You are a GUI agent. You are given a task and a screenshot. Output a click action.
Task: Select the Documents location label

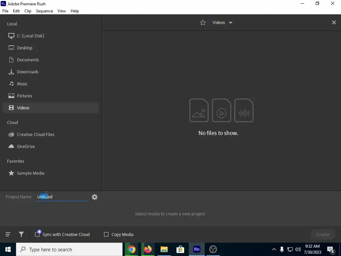pyautogui.click(x=28, y=60)
